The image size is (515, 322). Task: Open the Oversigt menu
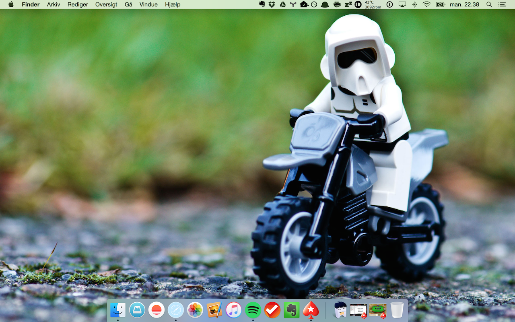coord(106,4)
